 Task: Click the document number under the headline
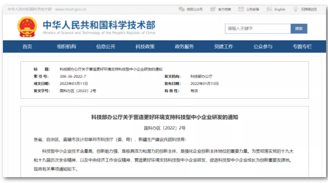point(165,128)
